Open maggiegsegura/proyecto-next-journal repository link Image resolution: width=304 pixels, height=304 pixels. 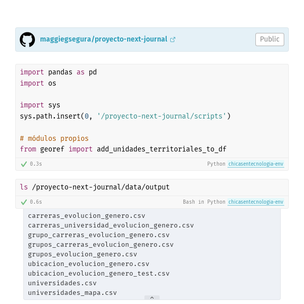(103, 39)
